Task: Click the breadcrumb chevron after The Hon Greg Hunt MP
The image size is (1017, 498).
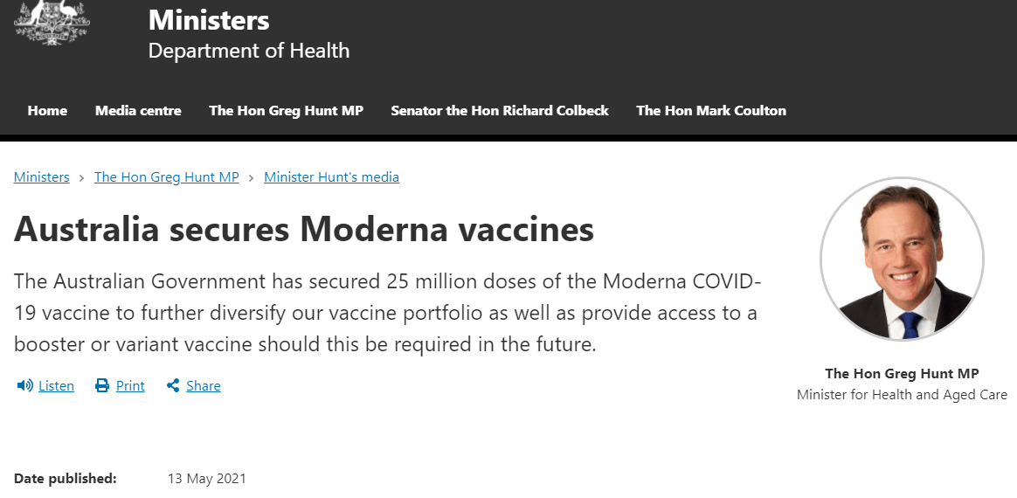Action: (x=252, y=177)
